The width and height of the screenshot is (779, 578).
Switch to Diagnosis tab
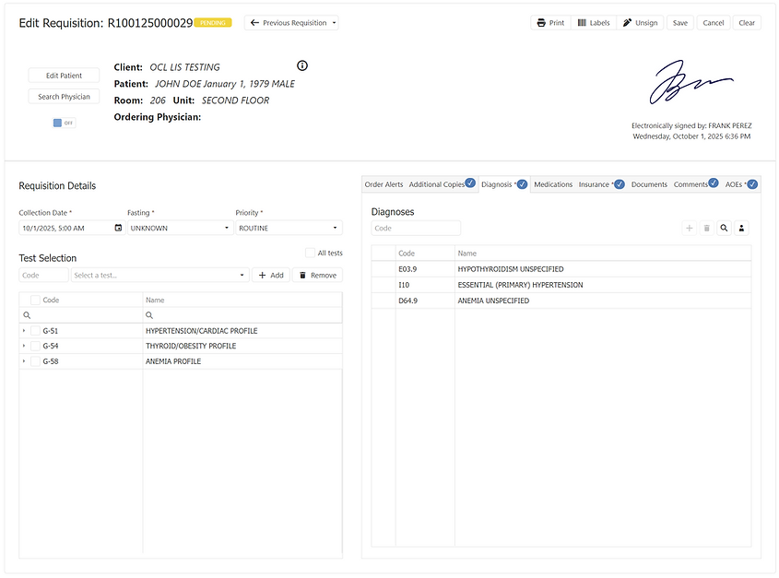click(x=503, y=184)
